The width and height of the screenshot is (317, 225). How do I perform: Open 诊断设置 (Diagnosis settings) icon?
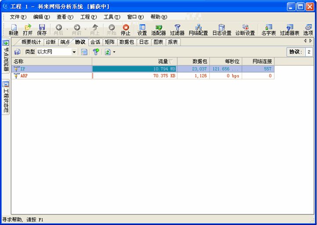pyautogui.click(x=245, y=27)
